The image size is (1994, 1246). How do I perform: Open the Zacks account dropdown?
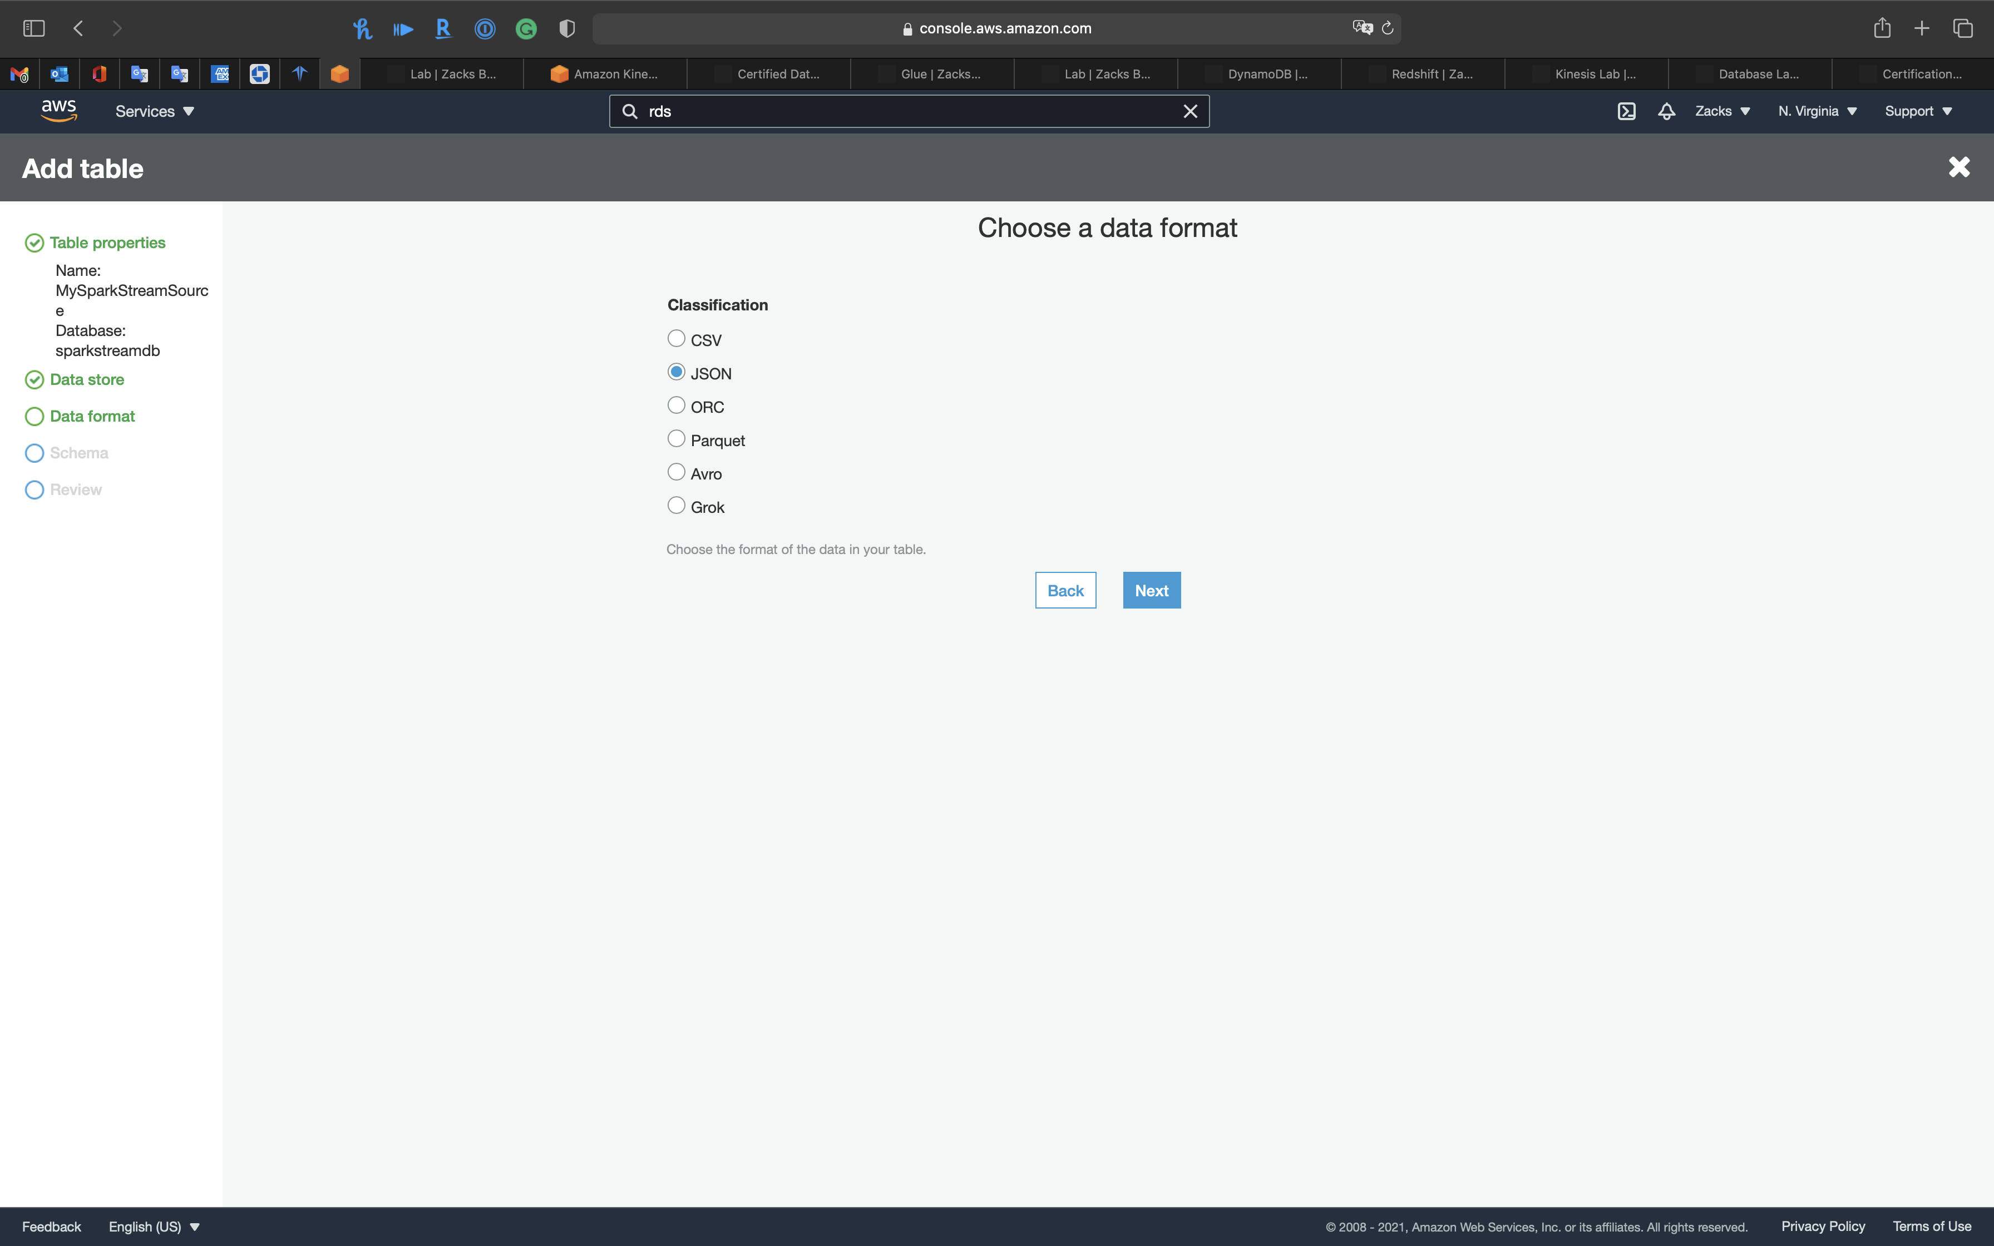coord(1722,111)
